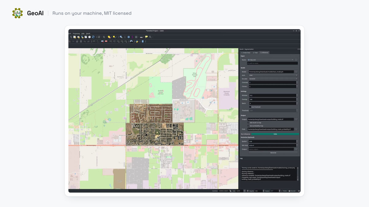Open the Processing menu
This screenshot has width=369, height=207.
[x=76, y=33]
